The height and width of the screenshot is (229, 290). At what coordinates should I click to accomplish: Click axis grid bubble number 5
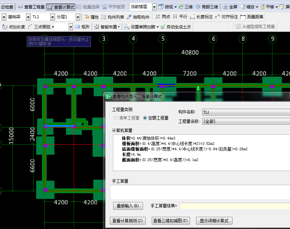[163, 39]
